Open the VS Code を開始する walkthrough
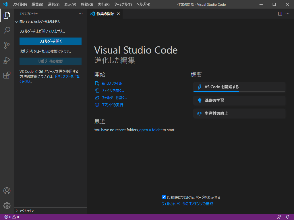 pyautogui.click(x=239, y=87)
